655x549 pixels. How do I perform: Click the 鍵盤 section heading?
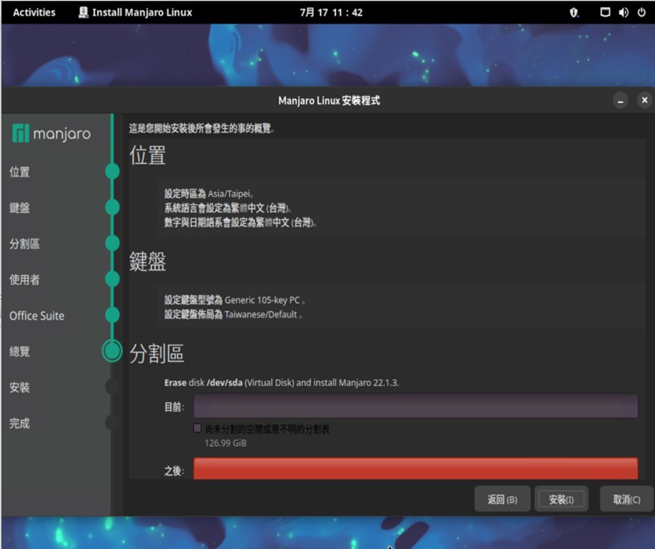(x=147, y=262)
